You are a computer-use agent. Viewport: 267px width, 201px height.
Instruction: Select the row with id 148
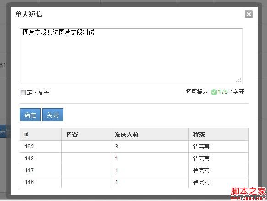(x=134, y=159)
